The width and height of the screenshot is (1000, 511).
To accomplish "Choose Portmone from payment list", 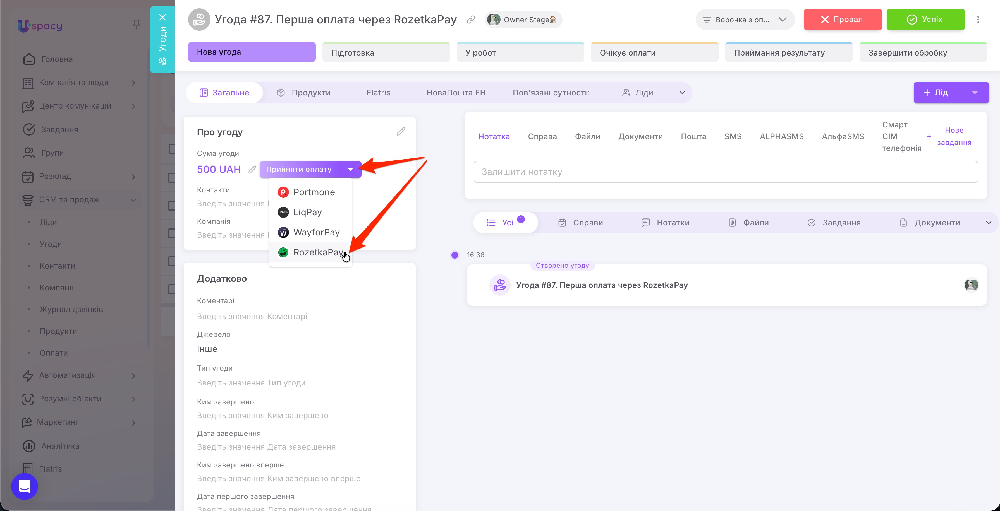I will pyautogui.click(x=310, y=192).
